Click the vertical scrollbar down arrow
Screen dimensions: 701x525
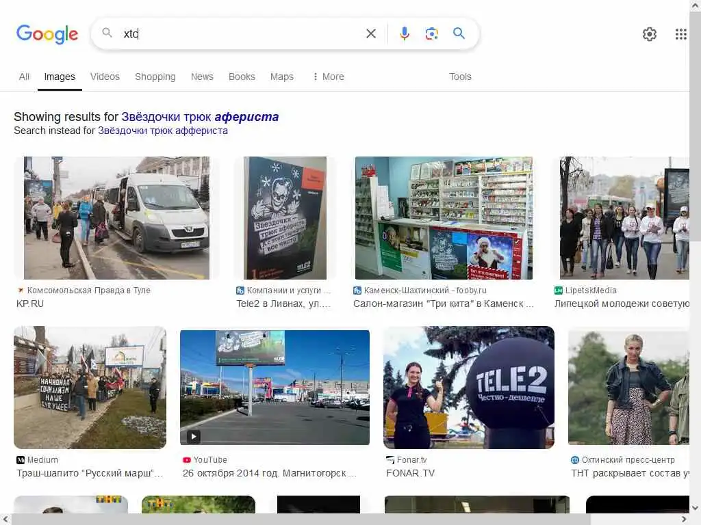(695, 508)
